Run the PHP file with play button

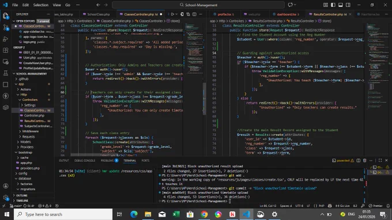pos(172,14)
